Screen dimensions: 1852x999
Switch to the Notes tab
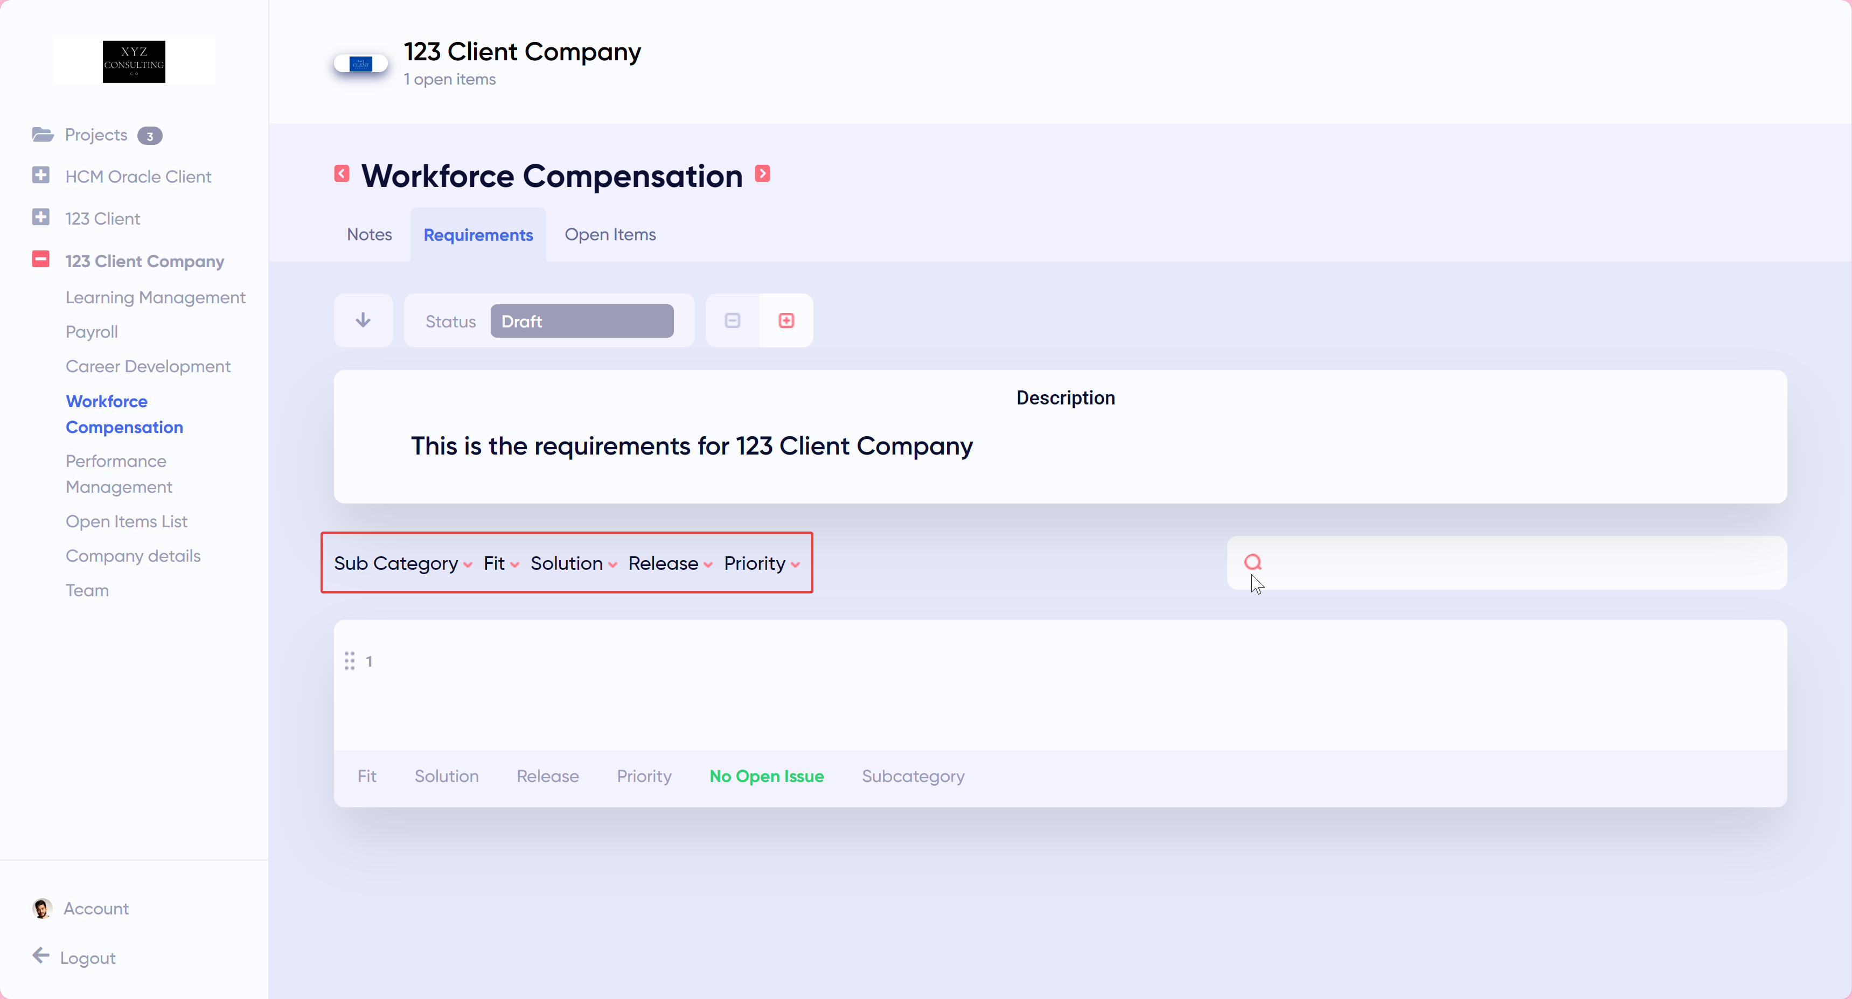click(369, 234)
